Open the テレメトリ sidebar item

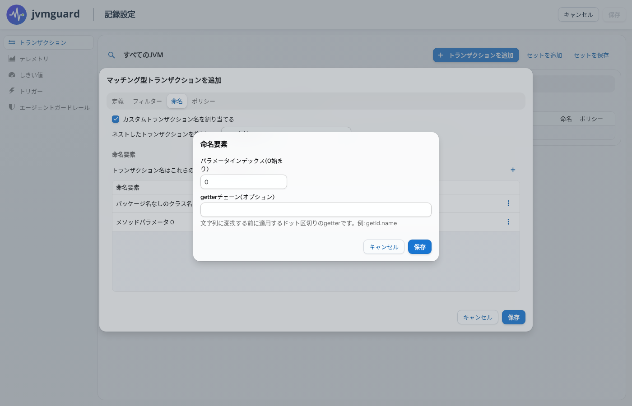point(49,59)
